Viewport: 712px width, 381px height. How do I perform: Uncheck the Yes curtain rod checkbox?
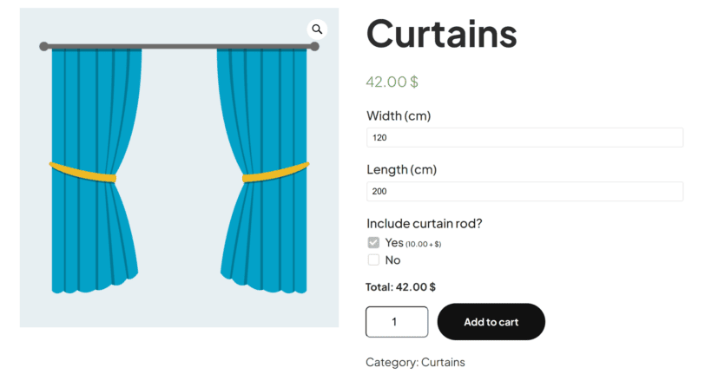373,243
